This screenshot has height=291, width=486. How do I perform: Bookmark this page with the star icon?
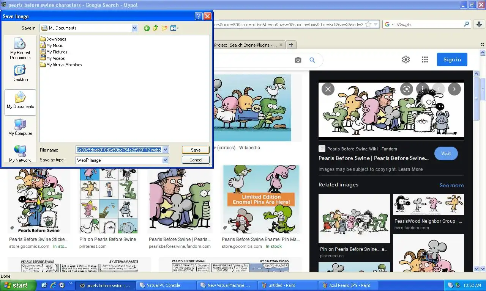[x=368, y=25]
